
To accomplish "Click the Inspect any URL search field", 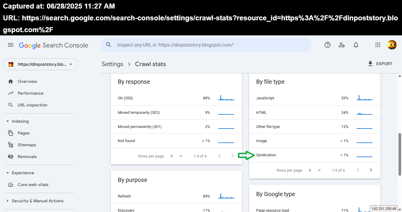I will [206, 45].
